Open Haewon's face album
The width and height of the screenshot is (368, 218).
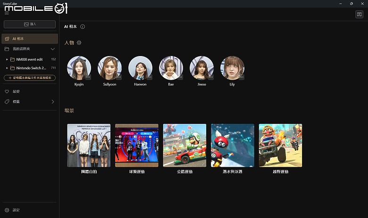[140, 68]
